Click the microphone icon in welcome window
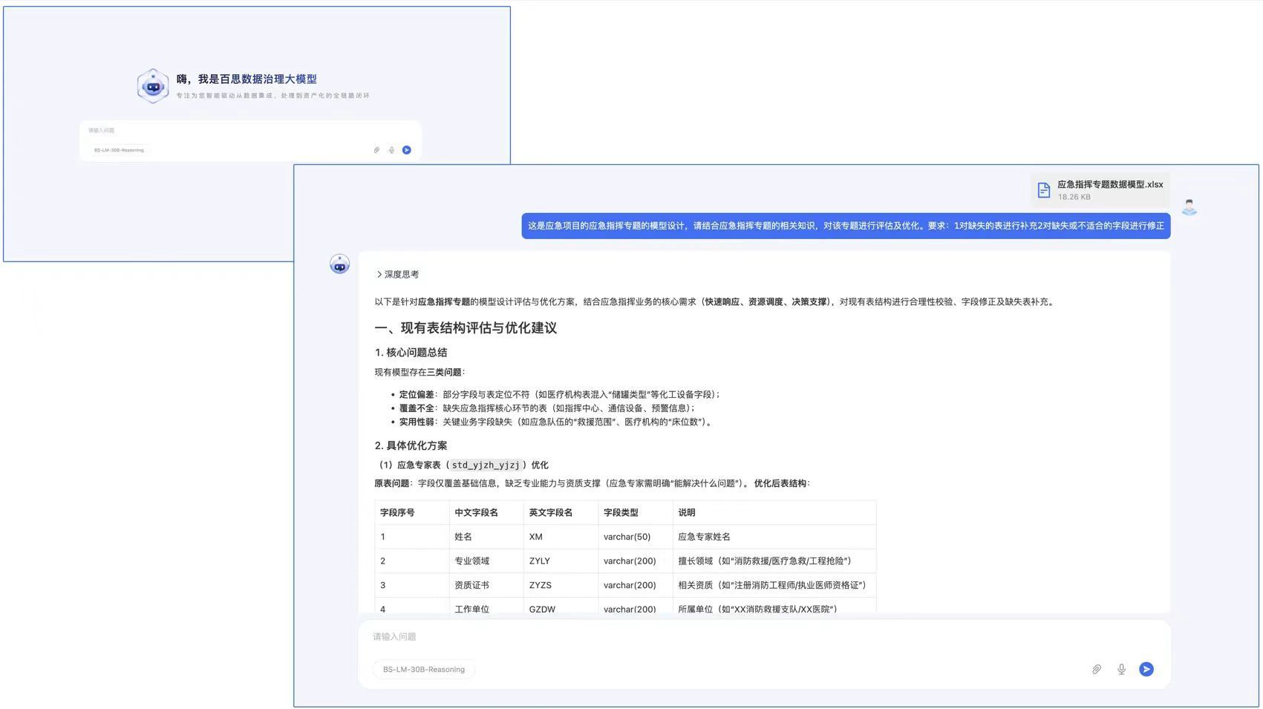This screenshot has height=709, width=1263. 391,150
